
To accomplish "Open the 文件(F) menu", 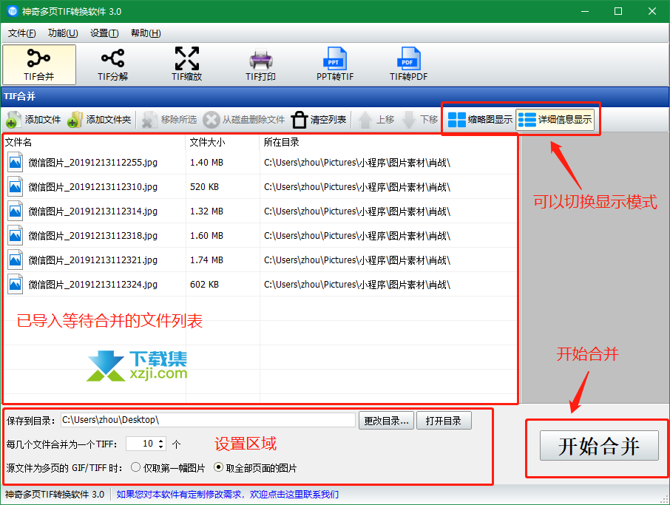I will point(21,33).
